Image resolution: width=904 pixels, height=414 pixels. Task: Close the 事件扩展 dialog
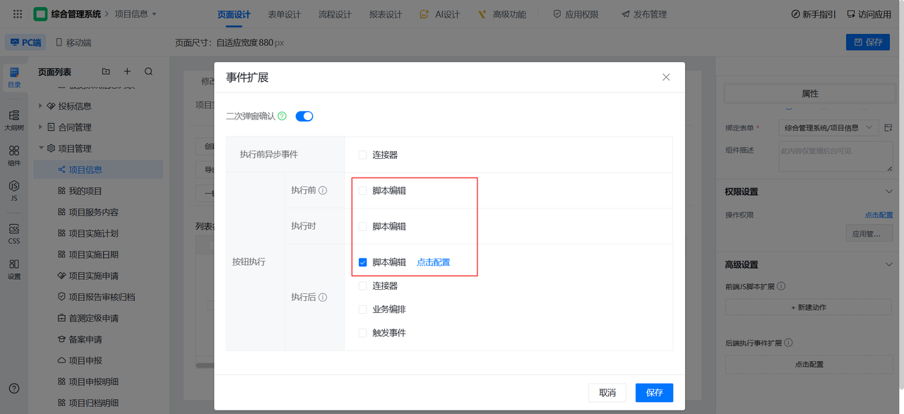click(666, 77)
